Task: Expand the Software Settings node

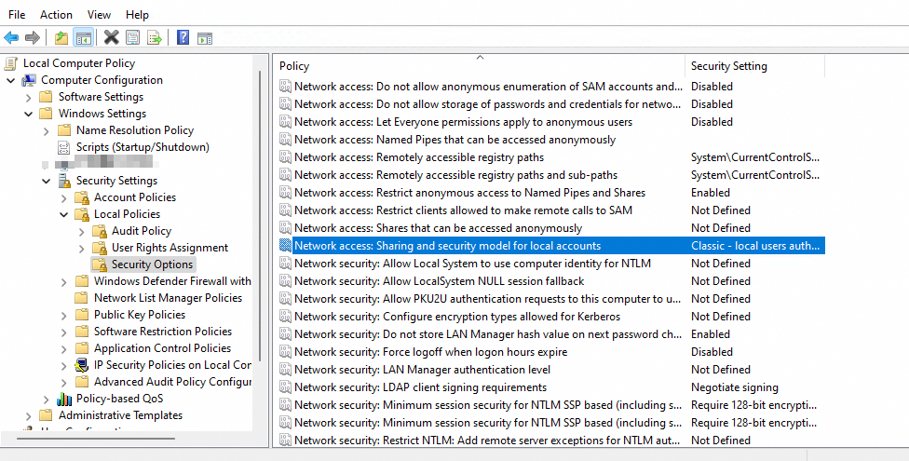Action: coord(28,97)
